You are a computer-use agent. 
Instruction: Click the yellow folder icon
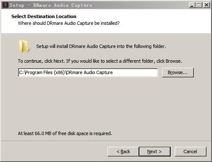coord(24,46)
